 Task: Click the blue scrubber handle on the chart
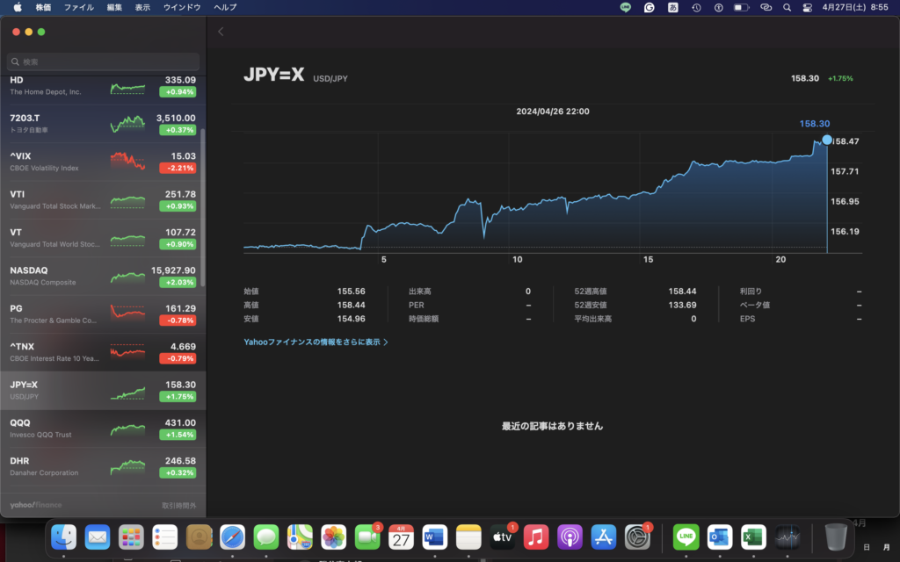coord(826,140)
